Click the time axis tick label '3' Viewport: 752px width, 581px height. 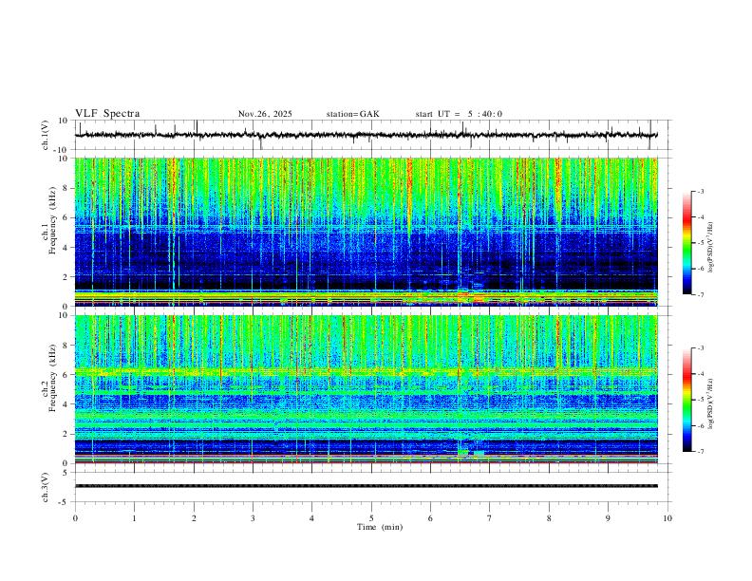click(x=253, y=518)
